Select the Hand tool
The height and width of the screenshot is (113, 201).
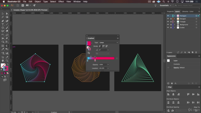point(3,61)
